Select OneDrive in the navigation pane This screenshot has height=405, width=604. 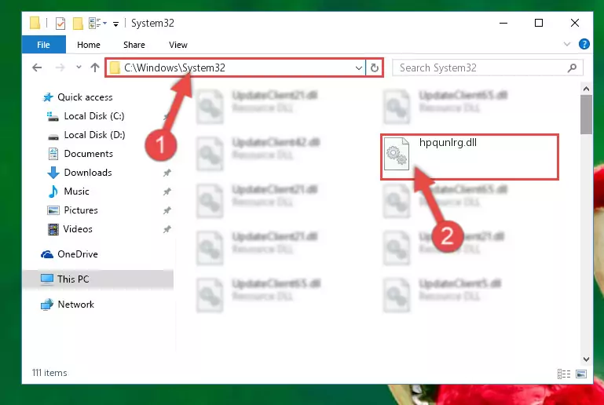coord(78,254)
